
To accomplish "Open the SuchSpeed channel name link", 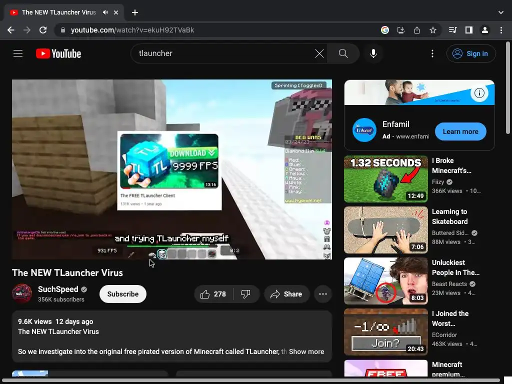I will (x=58, y=289).
